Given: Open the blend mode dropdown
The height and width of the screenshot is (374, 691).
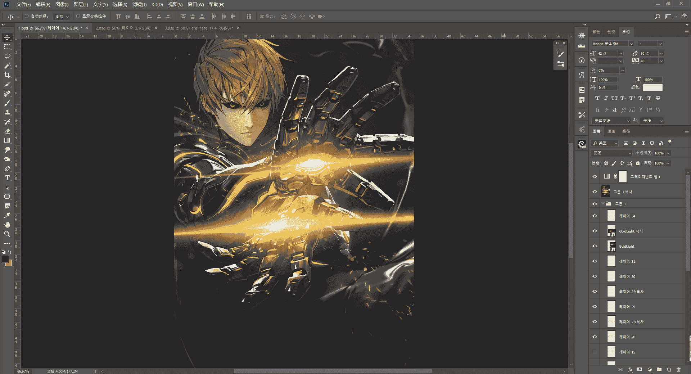Looking at the screenshot, I should [x=611, y=153].
